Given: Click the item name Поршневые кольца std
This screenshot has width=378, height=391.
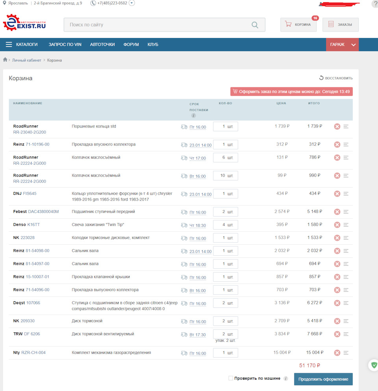Looking at the screenshot, I should click(x=94, y=126).
